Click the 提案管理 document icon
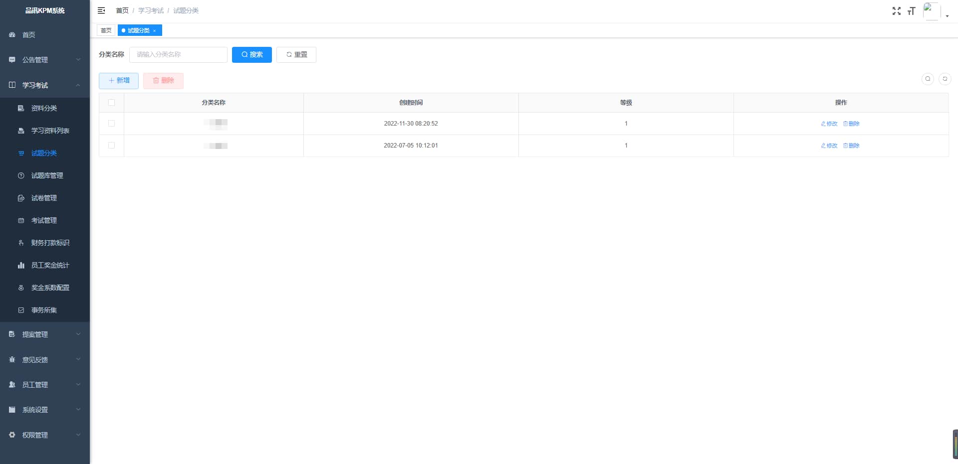The width and height of the screenshot is (958, 464). pyautogui.click(x=12, y=334)
